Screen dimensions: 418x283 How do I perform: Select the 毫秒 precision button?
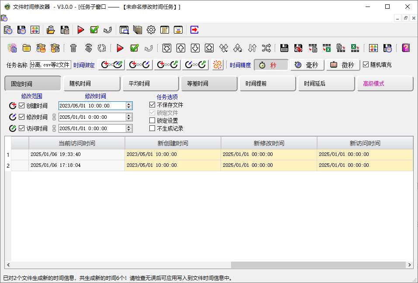click(x=307, y=65)
